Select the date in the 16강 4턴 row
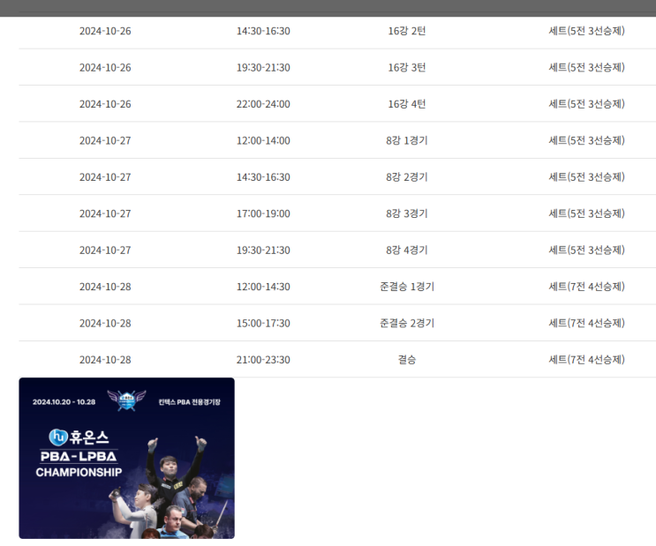656x546 pixels. point(105,104)
